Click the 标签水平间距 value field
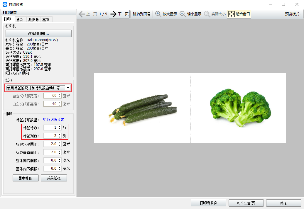304x209 pixels. (x=50, y=144)
